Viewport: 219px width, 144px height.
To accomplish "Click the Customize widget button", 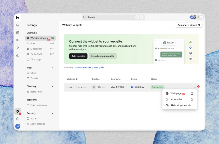I will pos(188,25).
